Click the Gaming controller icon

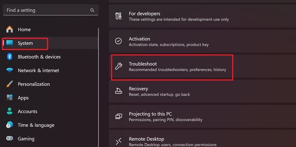(10, 139)
